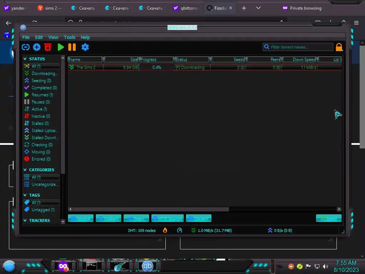Select the Stalled Uploading filter
365x274 pixels.
coord(41,131)
